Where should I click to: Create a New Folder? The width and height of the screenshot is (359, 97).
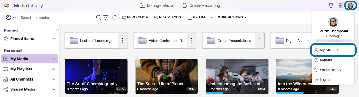135,17
